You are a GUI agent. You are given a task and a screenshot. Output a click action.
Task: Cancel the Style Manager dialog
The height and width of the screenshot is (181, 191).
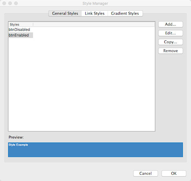coord(145,174)
